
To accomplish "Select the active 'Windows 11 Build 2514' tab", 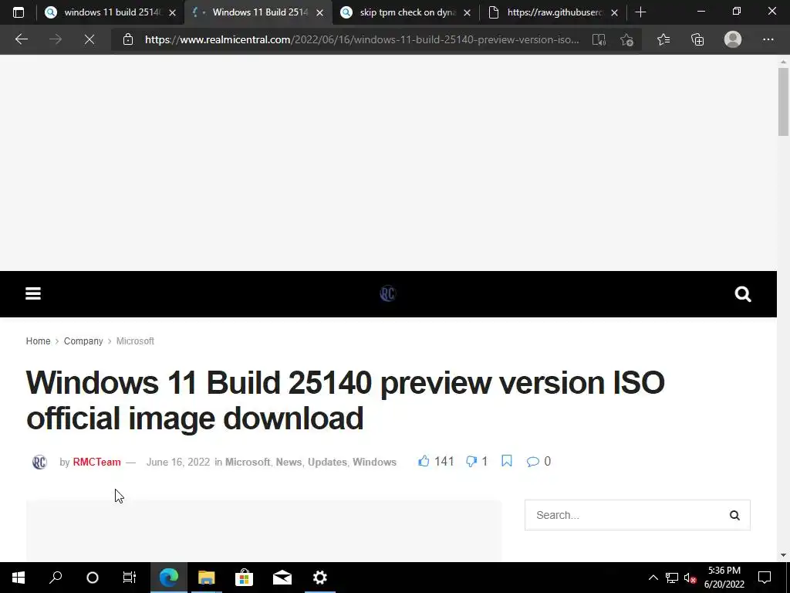I will click(x=259, y=12).
